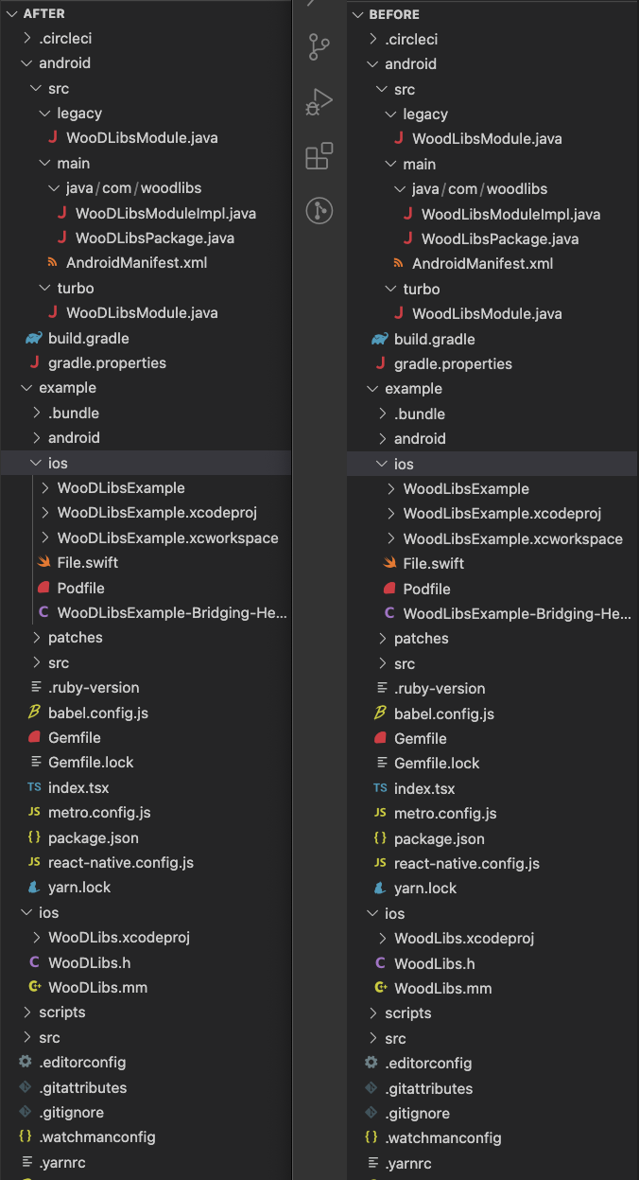Click TS icon of index.tsx in AFTER panel
This screenshot has height=1180, width=639.
click(x=34, y=787)
